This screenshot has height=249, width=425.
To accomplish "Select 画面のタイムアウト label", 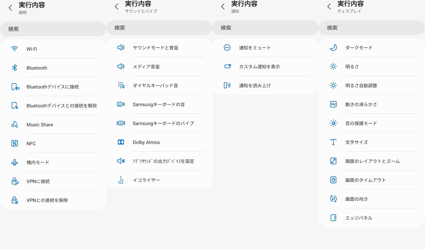I will (x=366, y=180).
